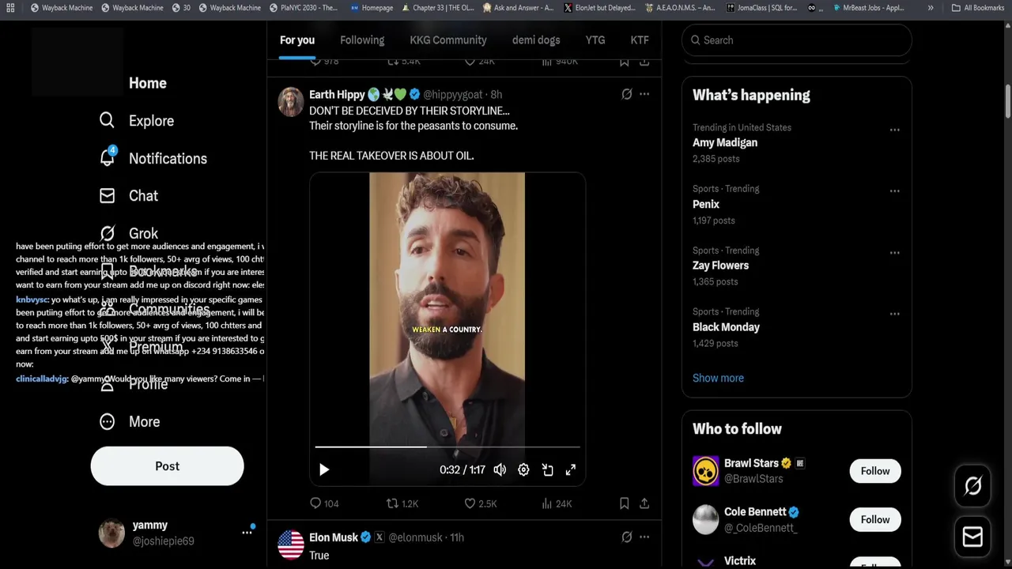Viewport: 1012px width, 569px height.
Task: Open Earth Hippy profile name link
Action: 337,94
